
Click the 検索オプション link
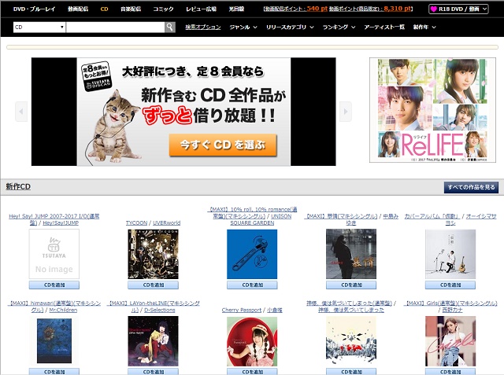(203, 28)
